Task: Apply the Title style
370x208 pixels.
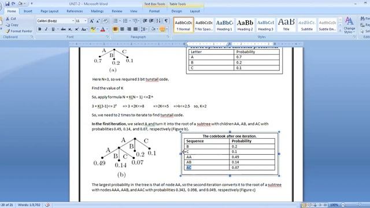Action: point(286,25)
